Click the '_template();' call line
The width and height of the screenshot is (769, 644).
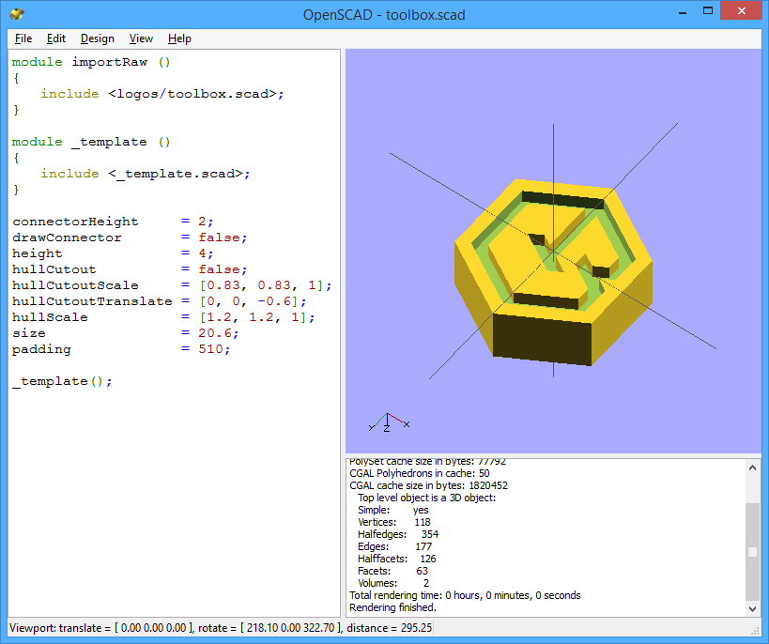click(62, 381)
